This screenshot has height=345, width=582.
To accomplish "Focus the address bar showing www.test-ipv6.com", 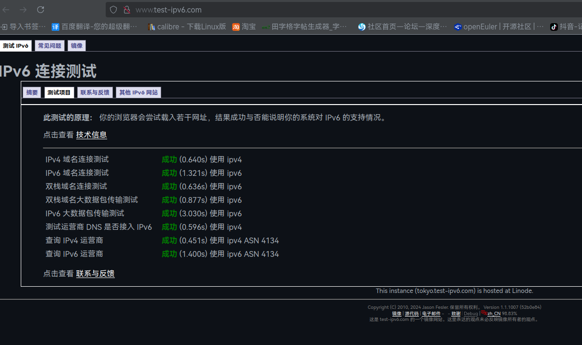I will point(338,10).
